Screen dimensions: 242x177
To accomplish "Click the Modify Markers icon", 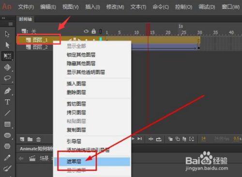I will pyautogui.click(x=192, y=139).
